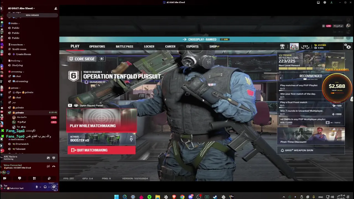
Task: Switch to the PLAY tab
Action: [75, 46]
